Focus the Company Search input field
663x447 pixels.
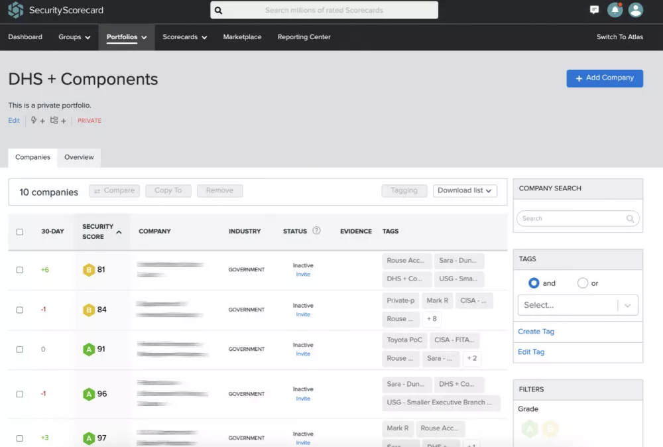[577, 219]
